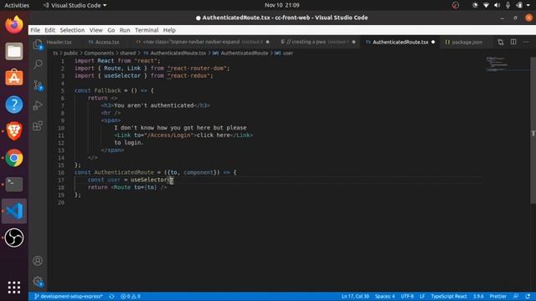Open the Edit menu
The image size is (536, 301).
click(x=50, y=30)
